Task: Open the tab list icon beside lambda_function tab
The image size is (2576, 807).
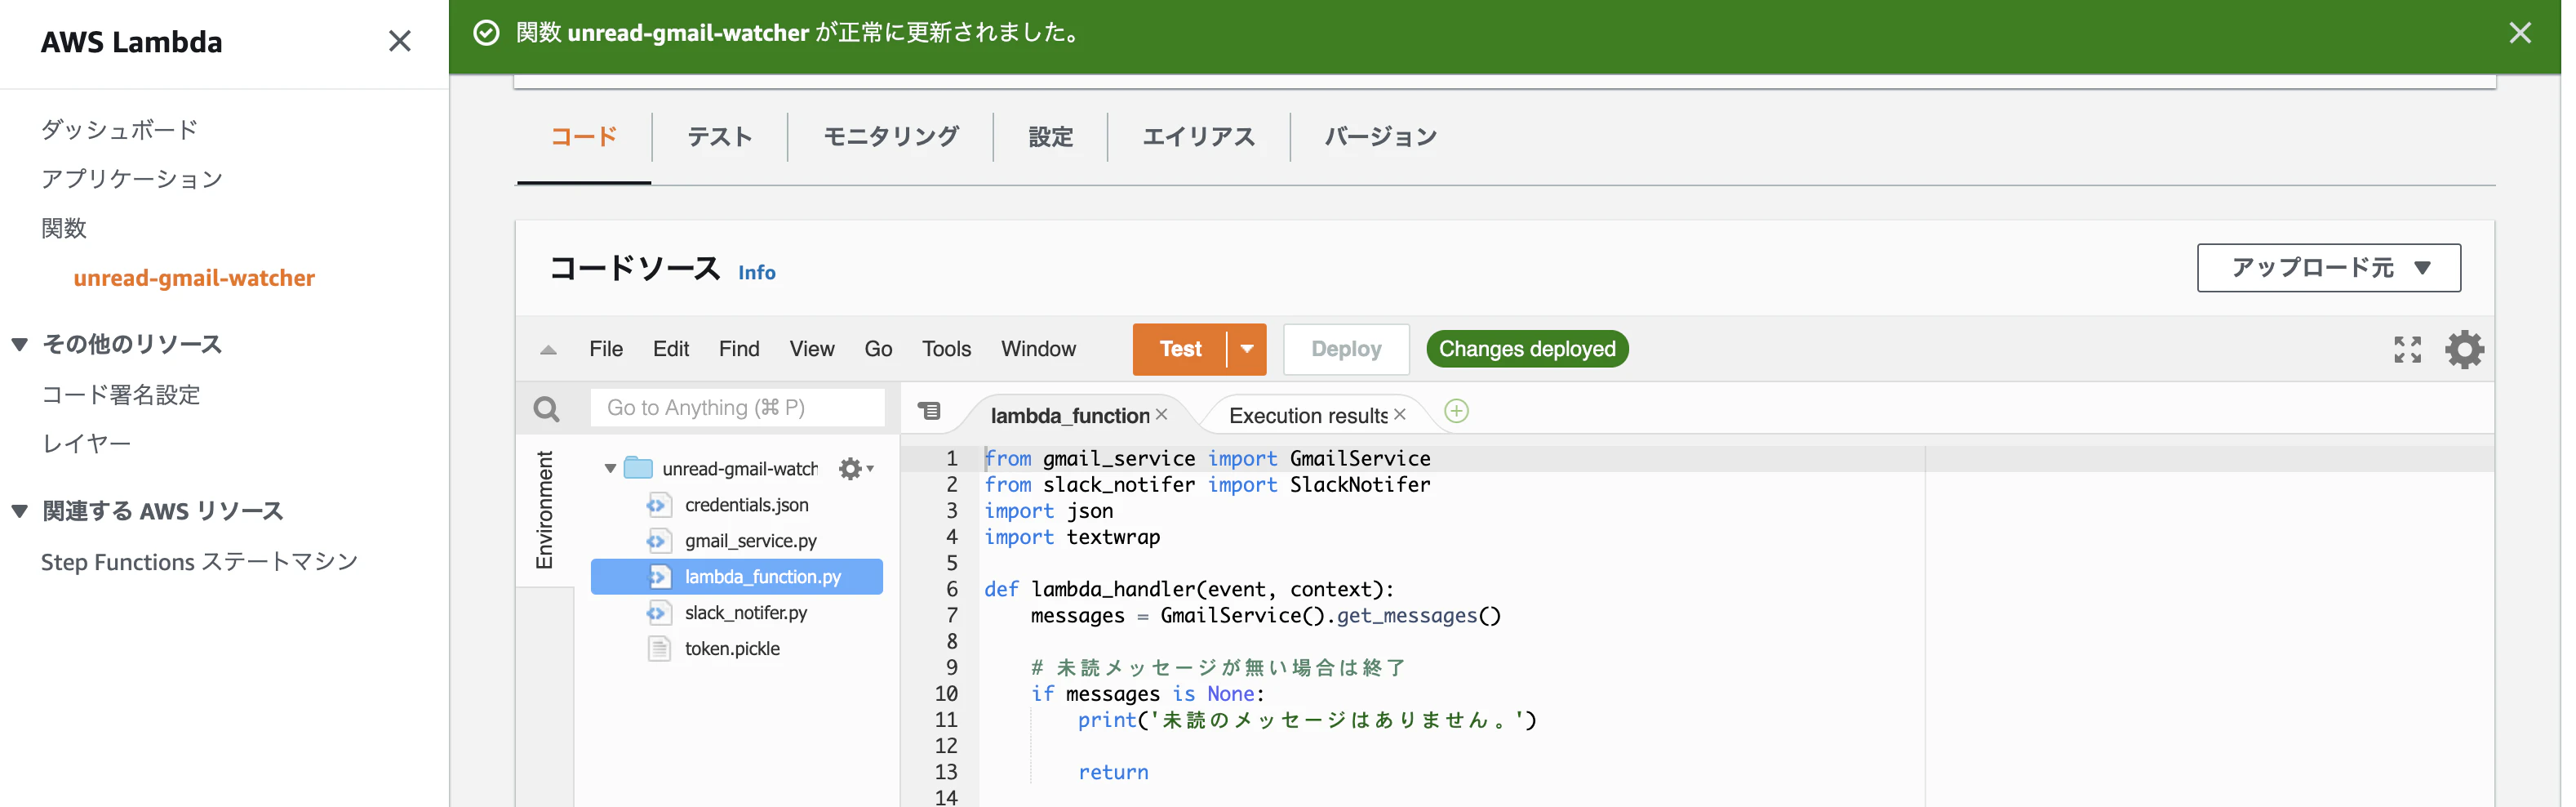Action: (930, 411)
